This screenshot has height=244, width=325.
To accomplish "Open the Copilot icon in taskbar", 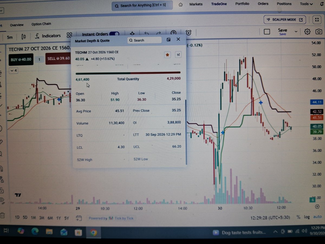I will (x=21, y=231).
